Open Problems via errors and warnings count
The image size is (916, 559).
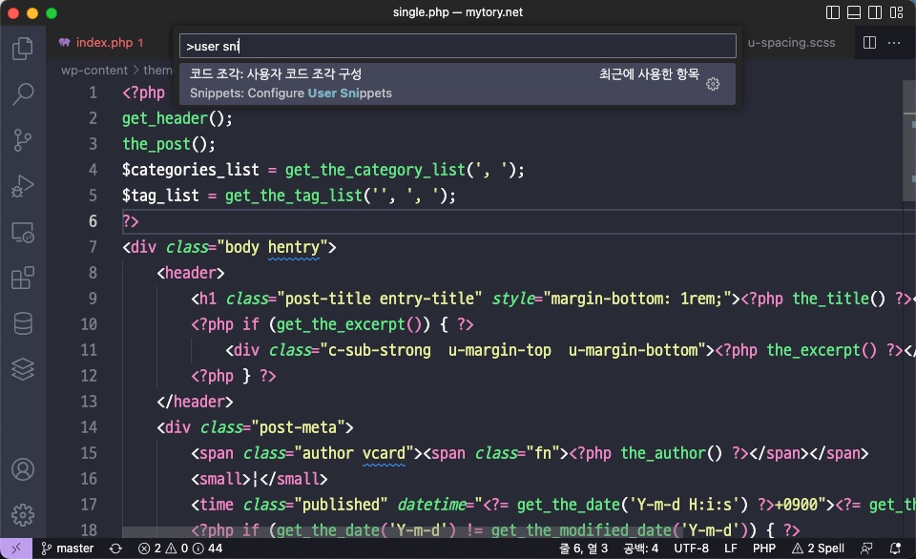pyautogui.click(x=180, y=549)
